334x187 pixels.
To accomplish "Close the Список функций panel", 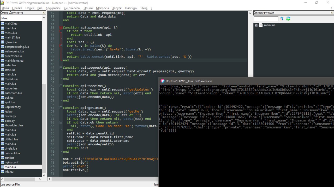I will click(331, 13).
